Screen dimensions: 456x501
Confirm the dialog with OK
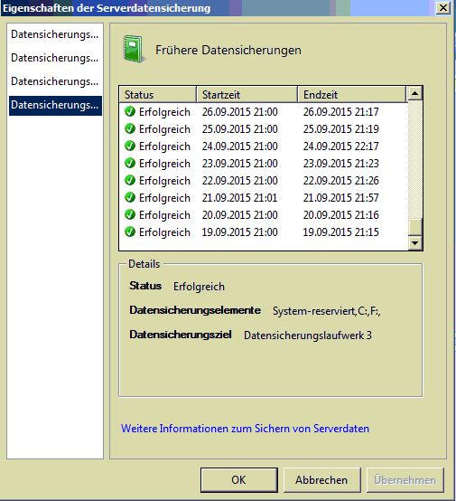coord(239,480)
